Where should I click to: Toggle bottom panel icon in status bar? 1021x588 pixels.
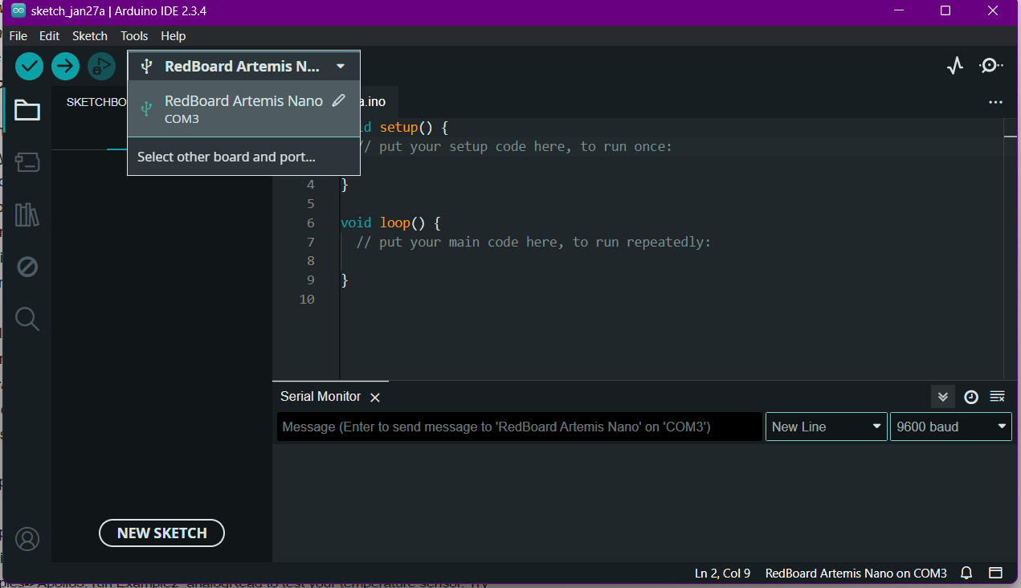[995, 573]
